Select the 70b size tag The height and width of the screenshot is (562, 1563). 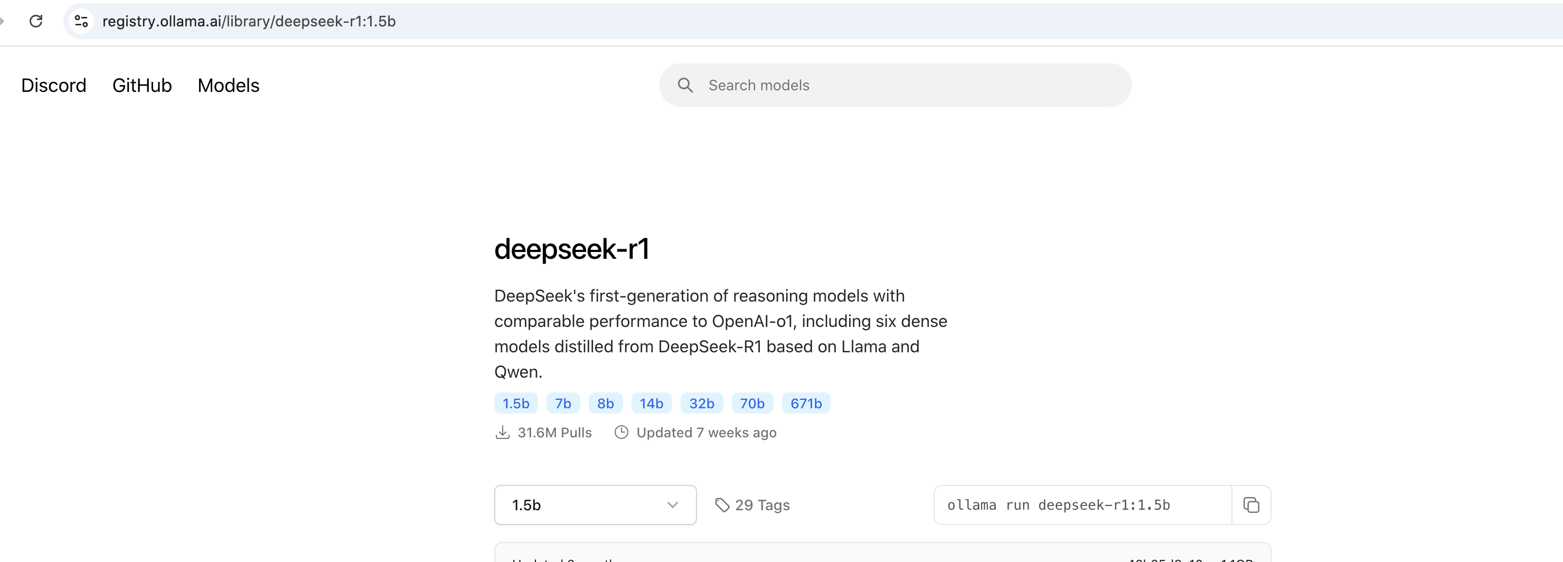tap(752, 404)
